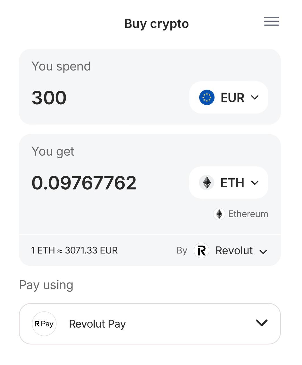Click the Ethereum network name
302x365 pixels.
click(x=248, y=214)
